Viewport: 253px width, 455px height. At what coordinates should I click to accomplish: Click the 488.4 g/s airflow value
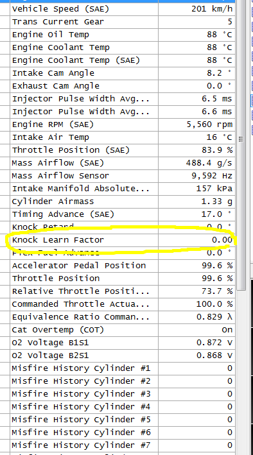[x=209, y=163]
